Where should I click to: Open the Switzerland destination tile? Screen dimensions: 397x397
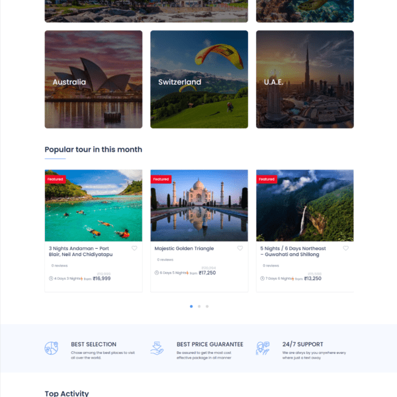(199, 79)
